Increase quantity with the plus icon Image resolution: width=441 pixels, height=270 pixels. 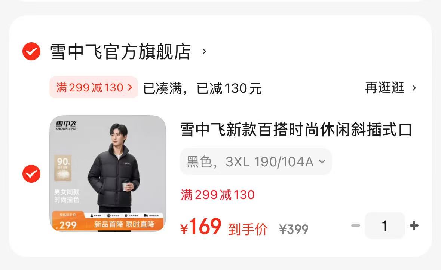tap(414, 225)
